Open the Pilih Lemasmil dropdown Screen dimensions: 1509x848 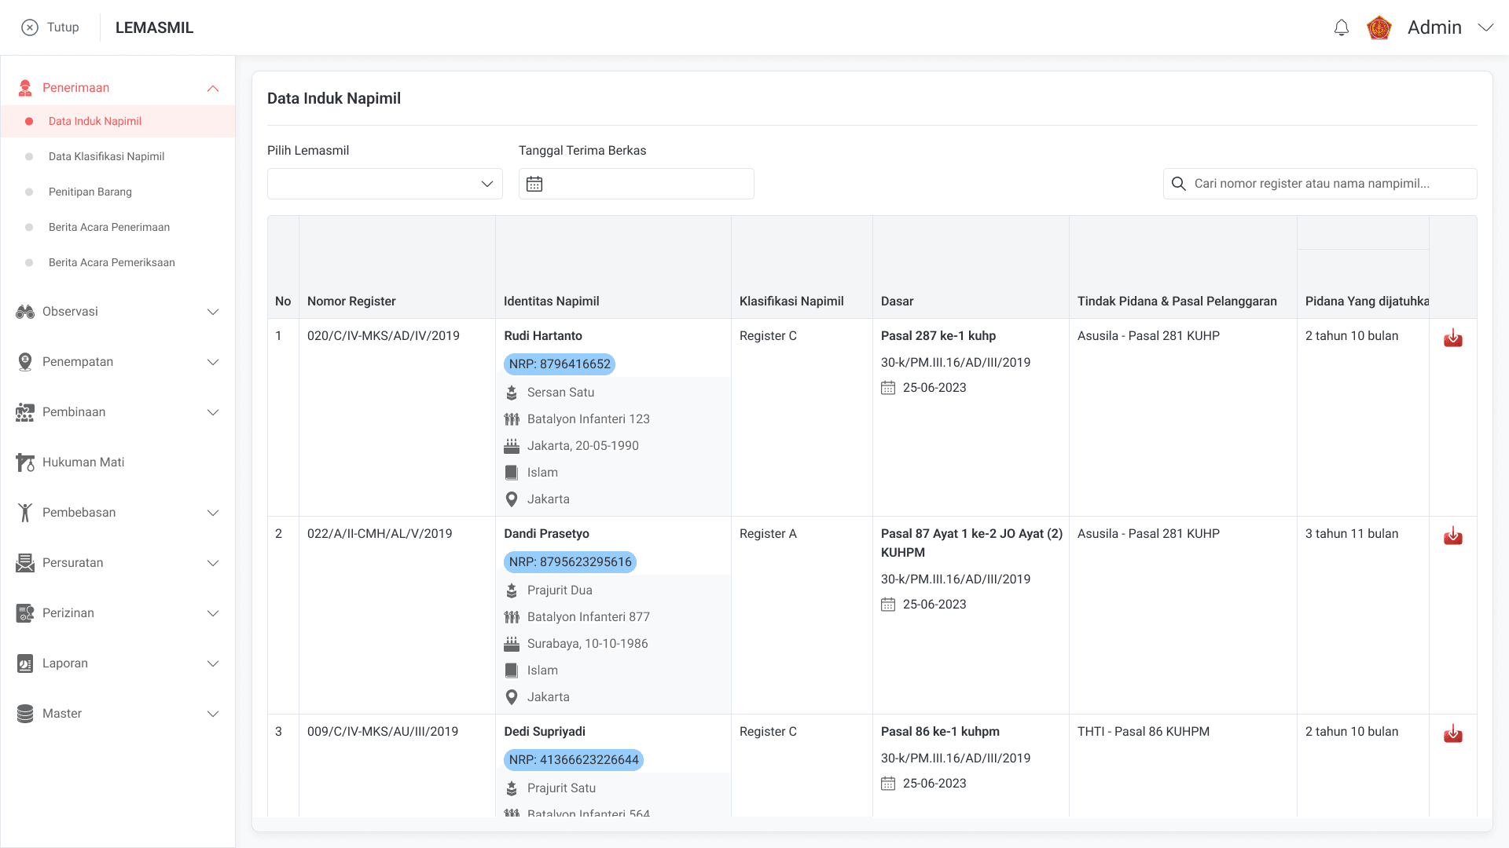385,184
